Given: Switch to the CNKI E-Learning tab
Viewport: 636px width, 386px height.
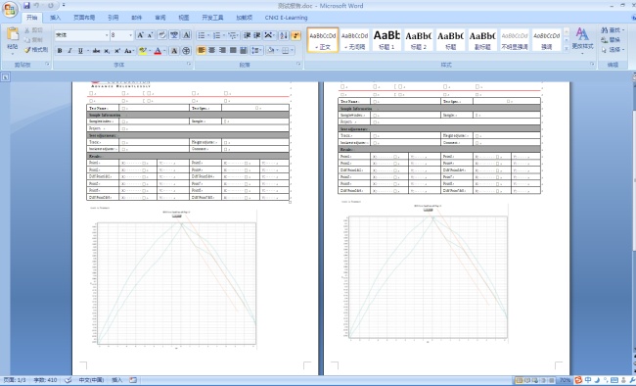Looking at the screenshot, I should tap(286, 18).
